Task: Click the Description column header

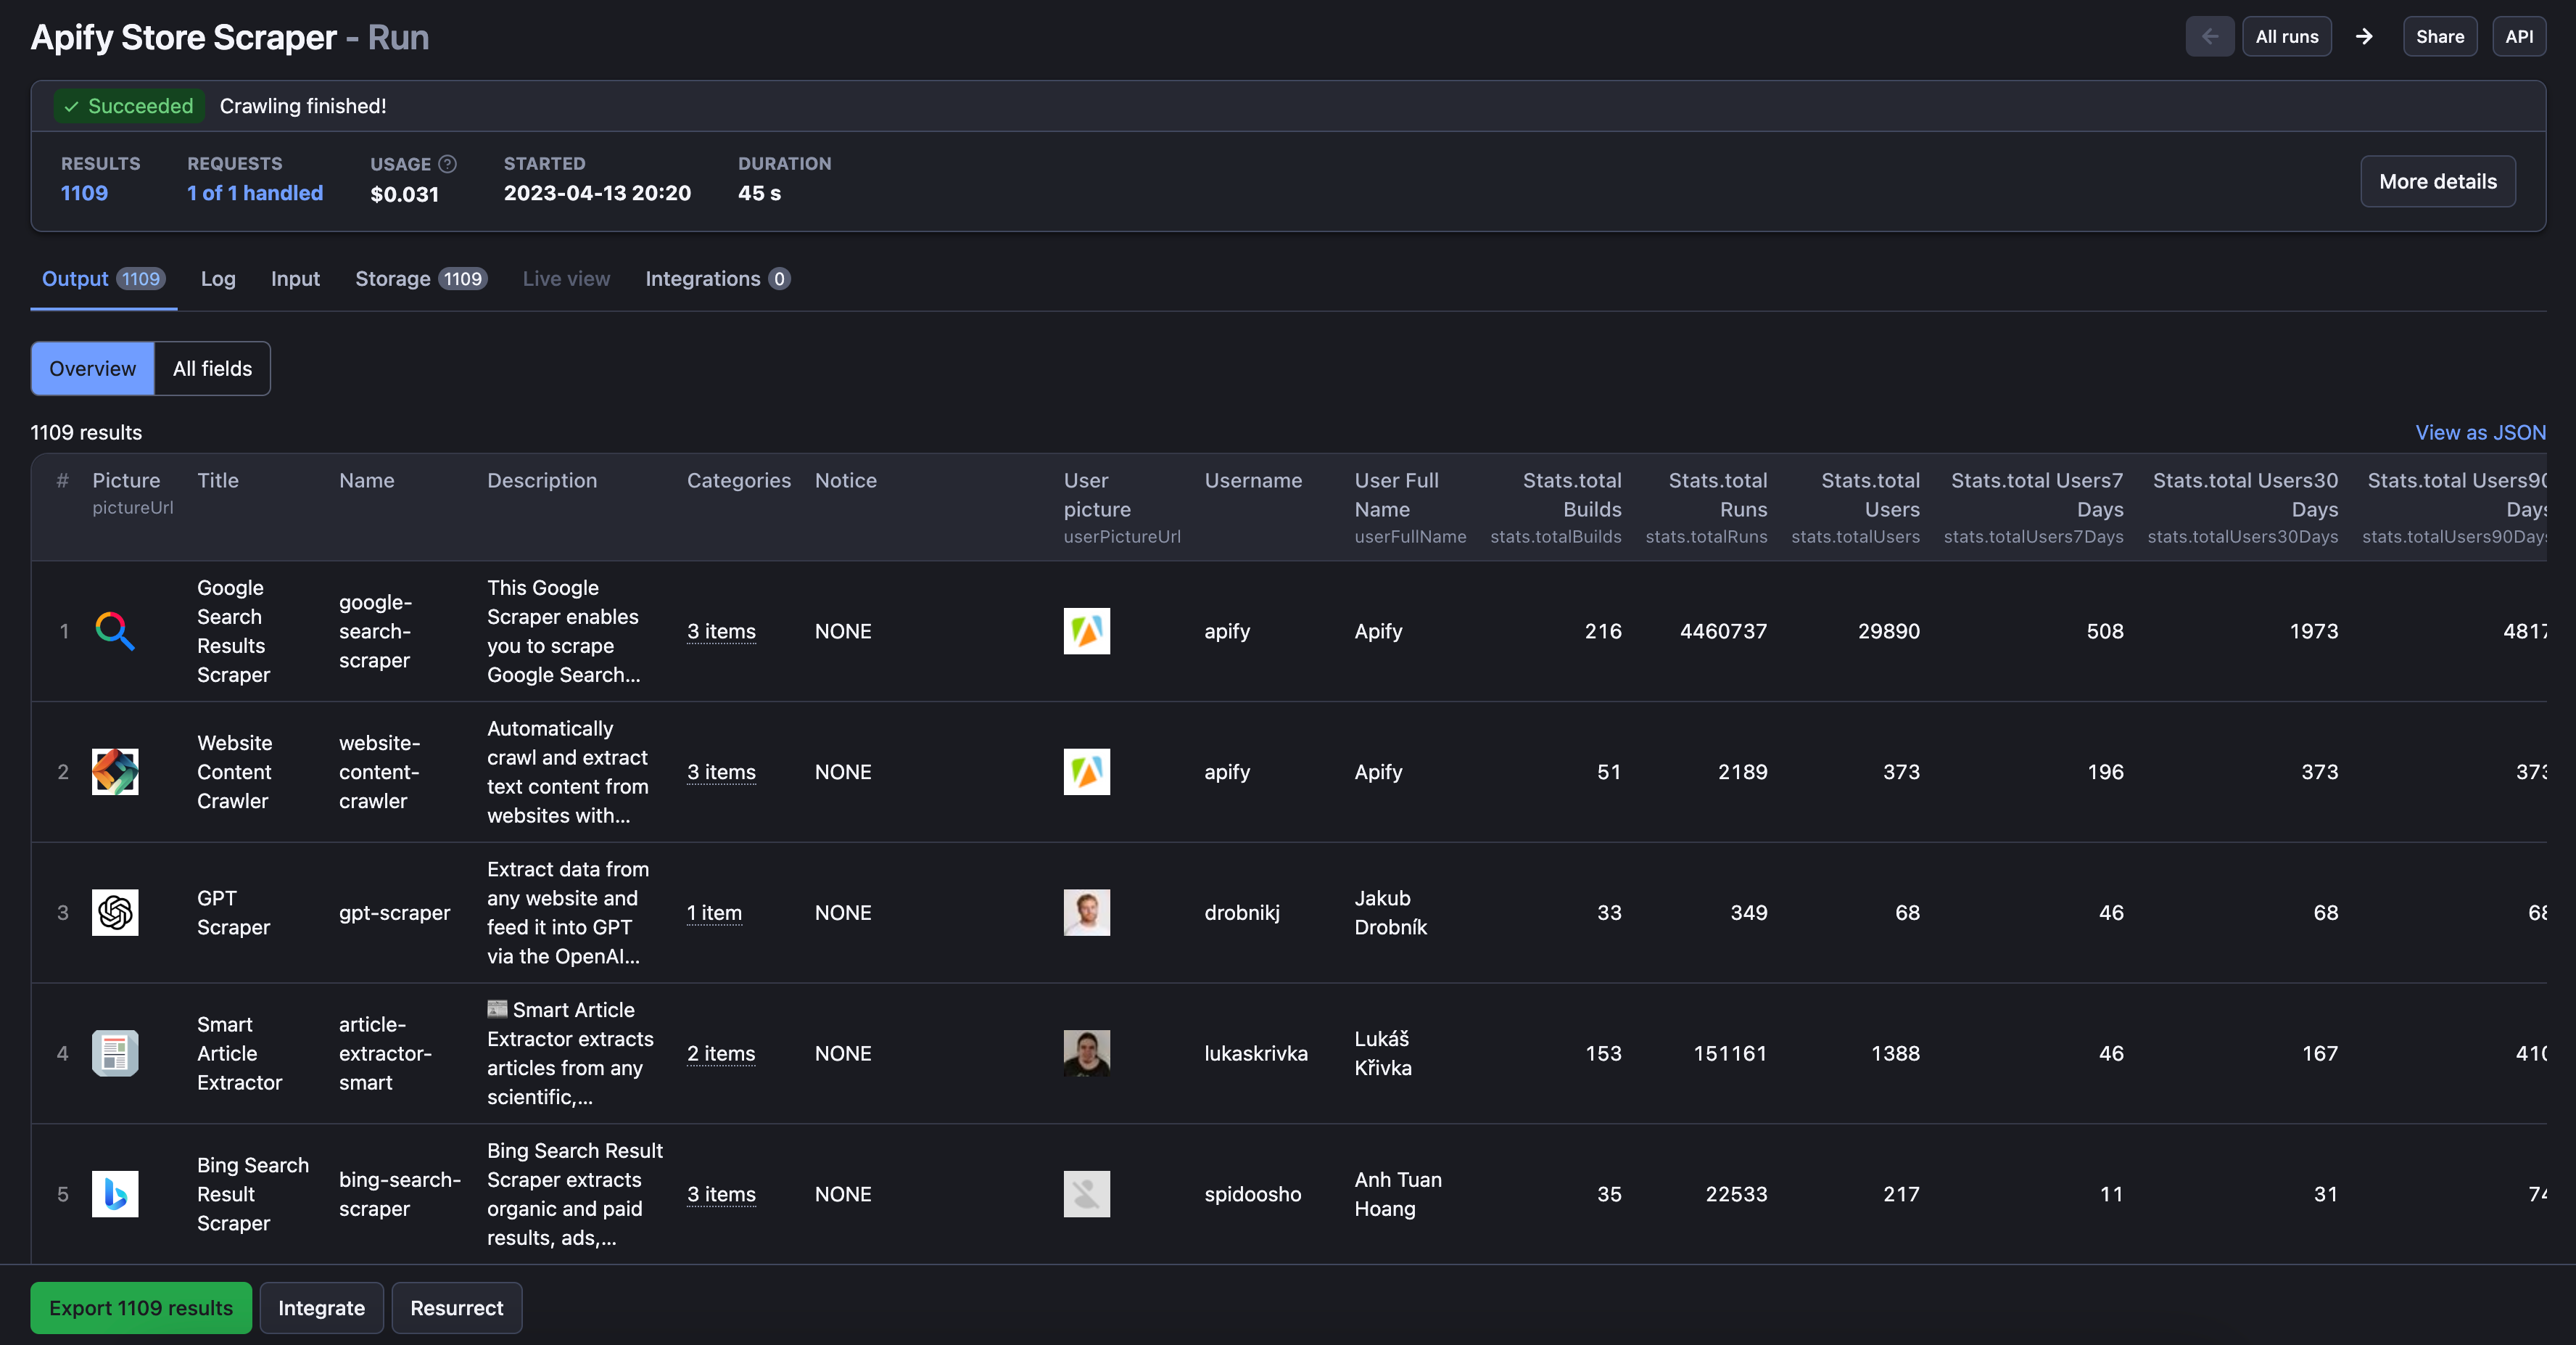Action: pos(542,481)
